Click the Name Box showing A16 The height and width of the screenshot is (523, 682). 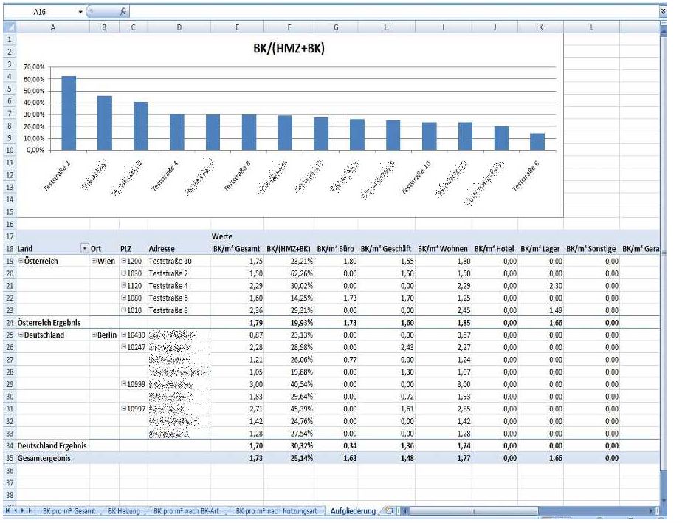click(40, 12)
